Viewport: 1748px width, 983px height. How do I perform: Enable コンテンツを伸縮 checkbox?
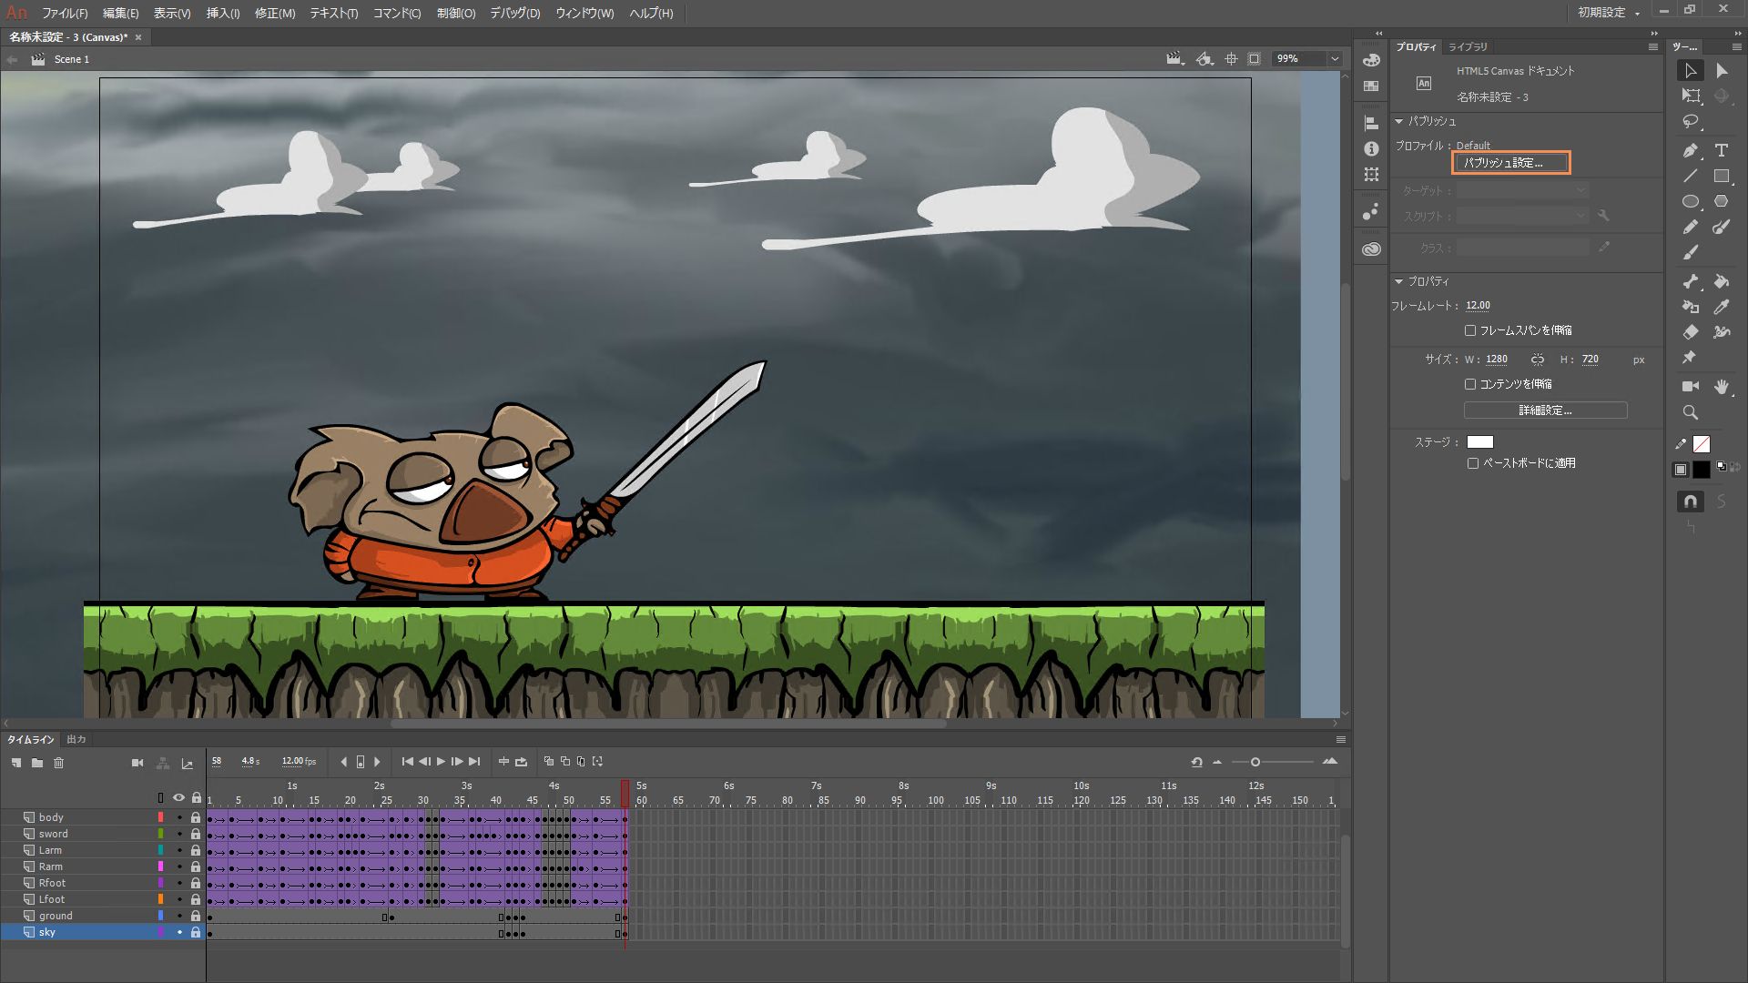[1470, 384]
